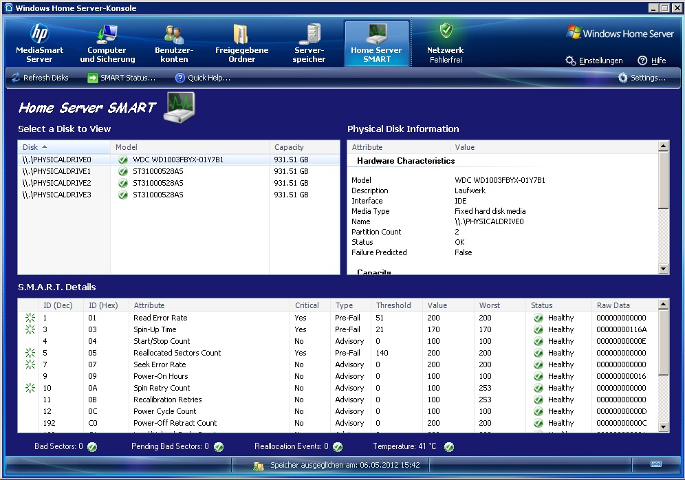Click green check icon for PHYSICALDRIVE3 model
This screenshot has height=480, width=685.
(x=123, y=195)
